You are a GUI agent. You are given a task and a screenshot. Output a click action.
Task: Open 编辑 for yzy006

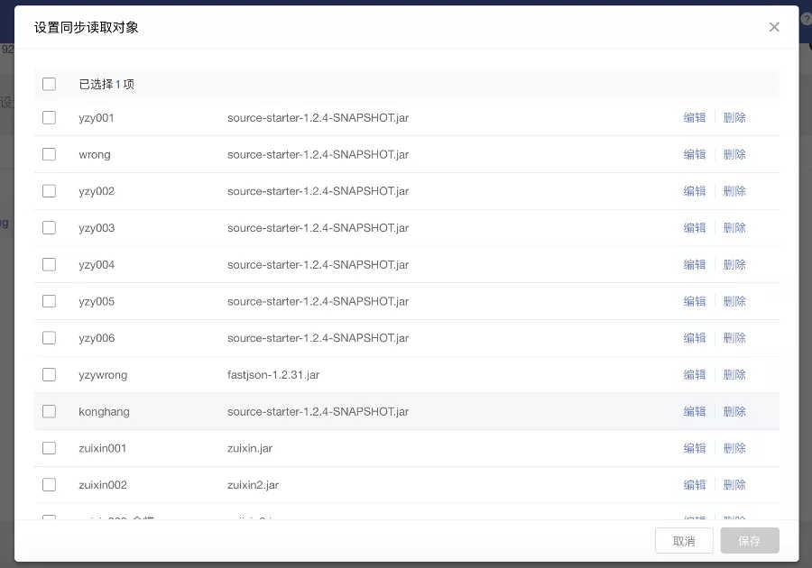click(x=695, y=338)
